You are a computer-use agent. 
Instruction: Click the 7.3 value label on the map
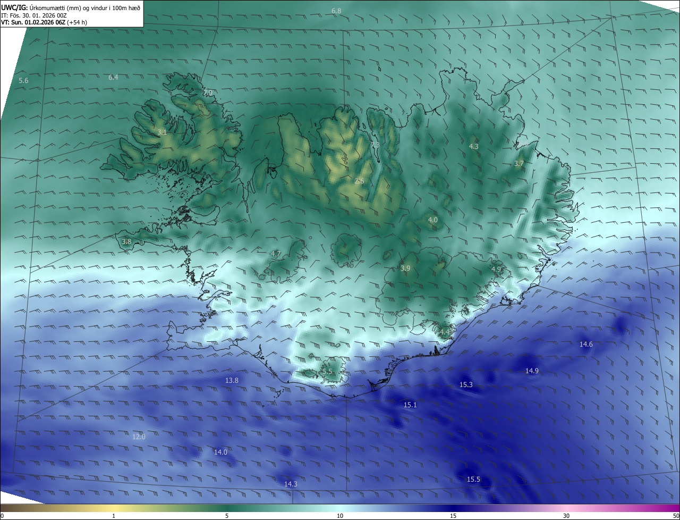375,145
